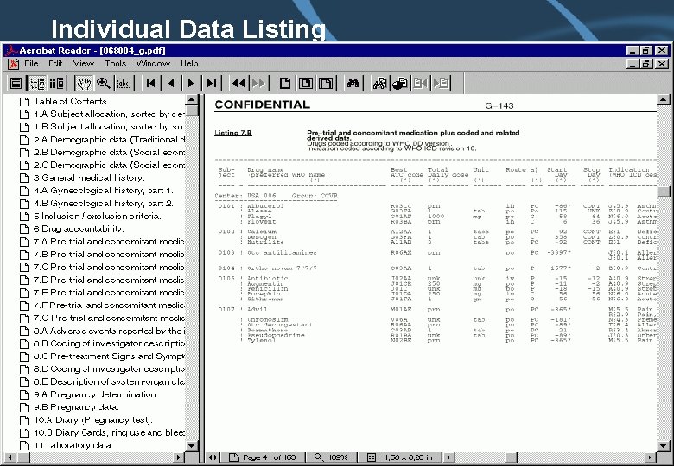
Task: Open bookmark 9.B Pregnancy data
Action: (x=75, y=407)
